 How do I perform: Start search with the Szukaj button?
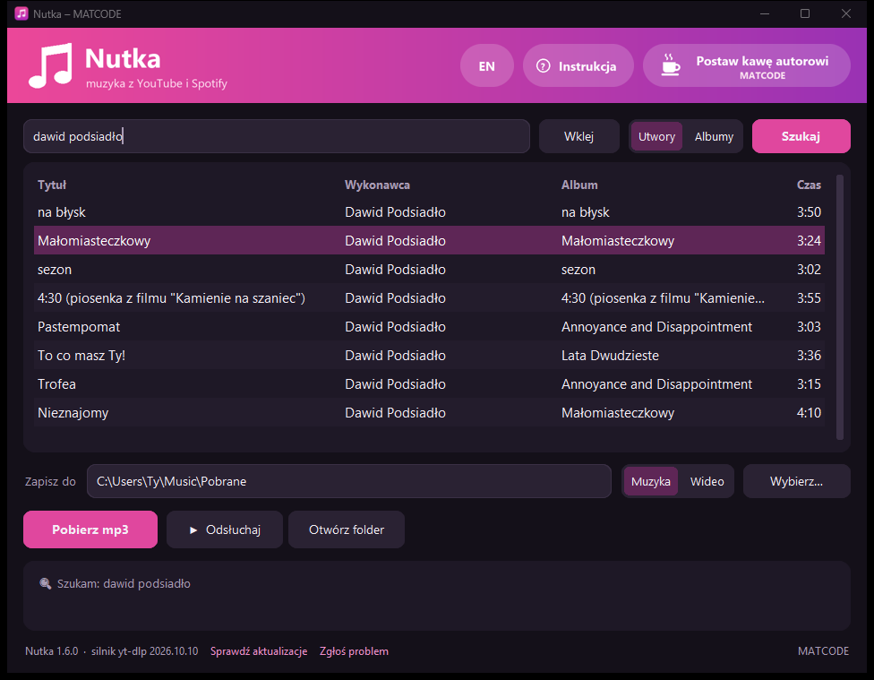click(x=801, y=136)
